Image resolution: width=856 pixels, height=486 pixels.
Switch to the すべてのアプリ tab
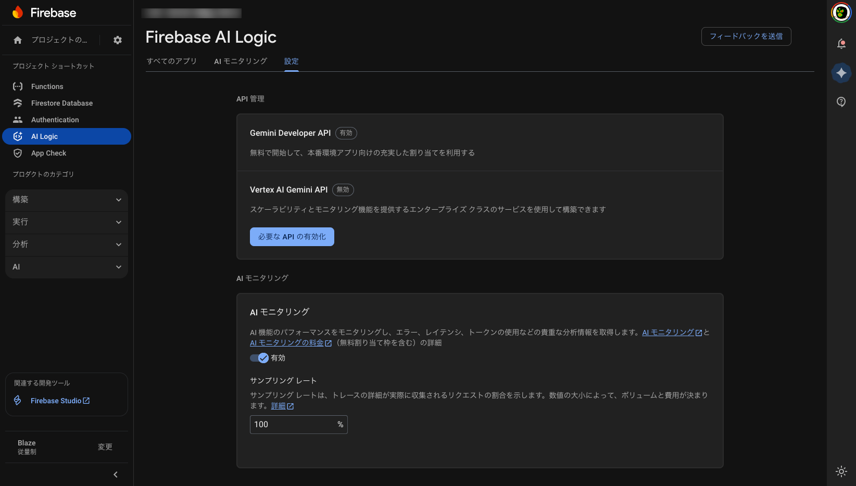172,61
